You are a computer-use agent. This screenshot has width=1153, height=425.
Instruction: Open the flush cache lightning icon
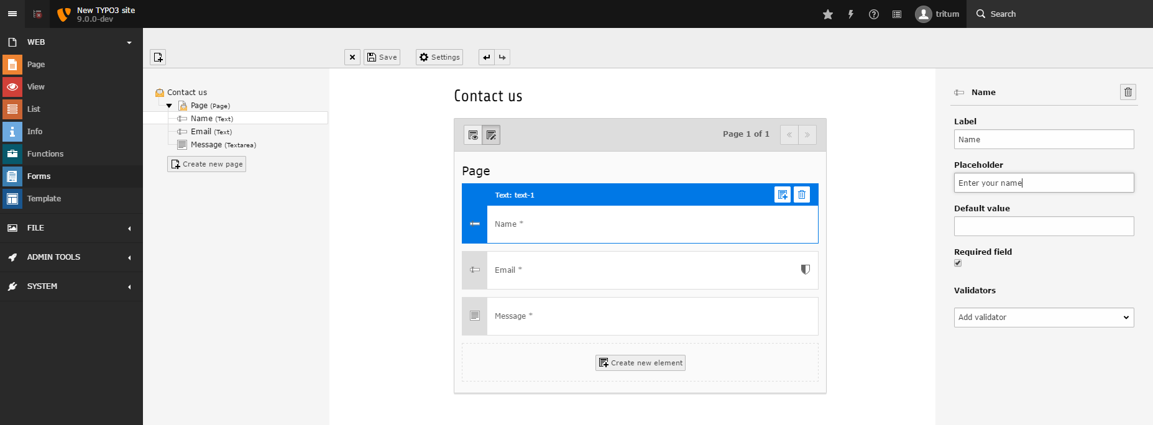pyautogui.click(x=851, y=14)
